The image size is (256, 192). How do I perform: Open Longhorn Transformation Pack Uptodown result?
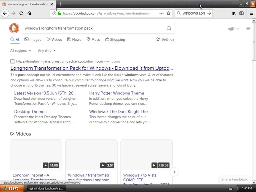[91, 68]
